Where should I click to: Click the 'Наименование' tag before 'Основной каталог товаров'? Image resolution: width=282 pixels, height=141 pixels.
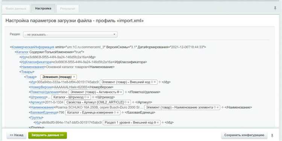point(33,67)
